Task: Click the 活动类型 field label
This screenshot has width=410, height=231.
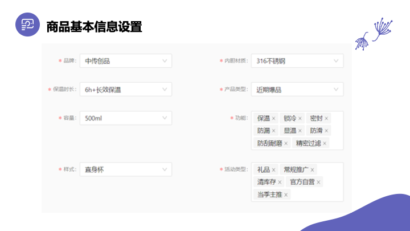Action: [236, 169]
